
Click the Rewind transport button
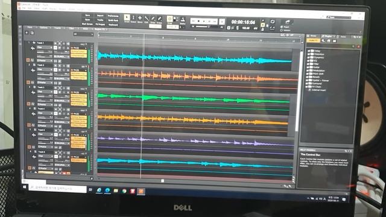pyautogui.click(x=193, y=21)
